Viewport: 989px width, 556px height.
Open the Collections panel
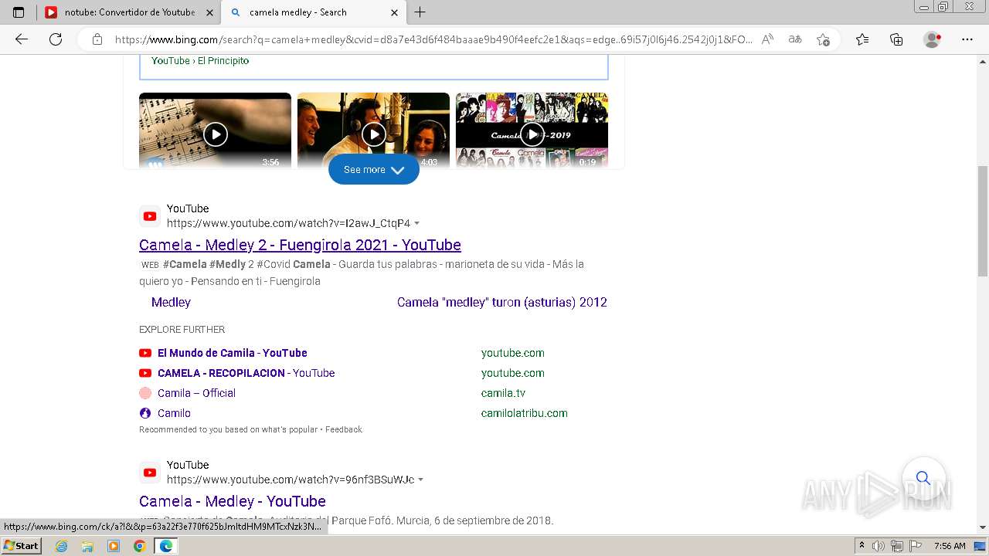coord(896,39)
